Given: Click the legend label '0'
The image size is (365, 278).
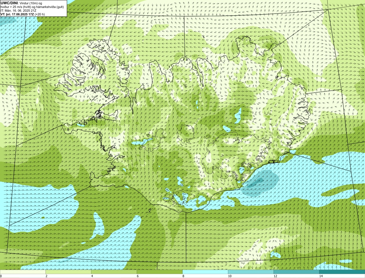Looking at the screenshot, I should pos(1,276).
